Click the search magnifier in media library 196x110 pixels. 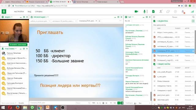tap(193, 17)
